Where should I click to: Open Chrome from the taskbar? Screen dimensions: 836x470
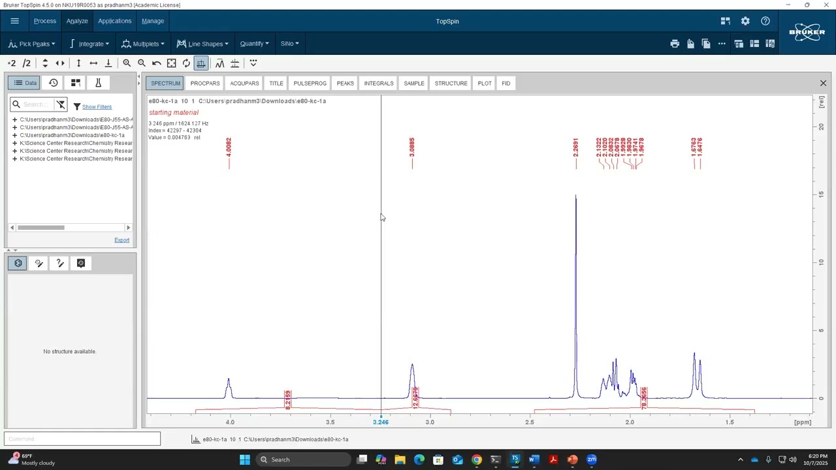pos(477,460)
